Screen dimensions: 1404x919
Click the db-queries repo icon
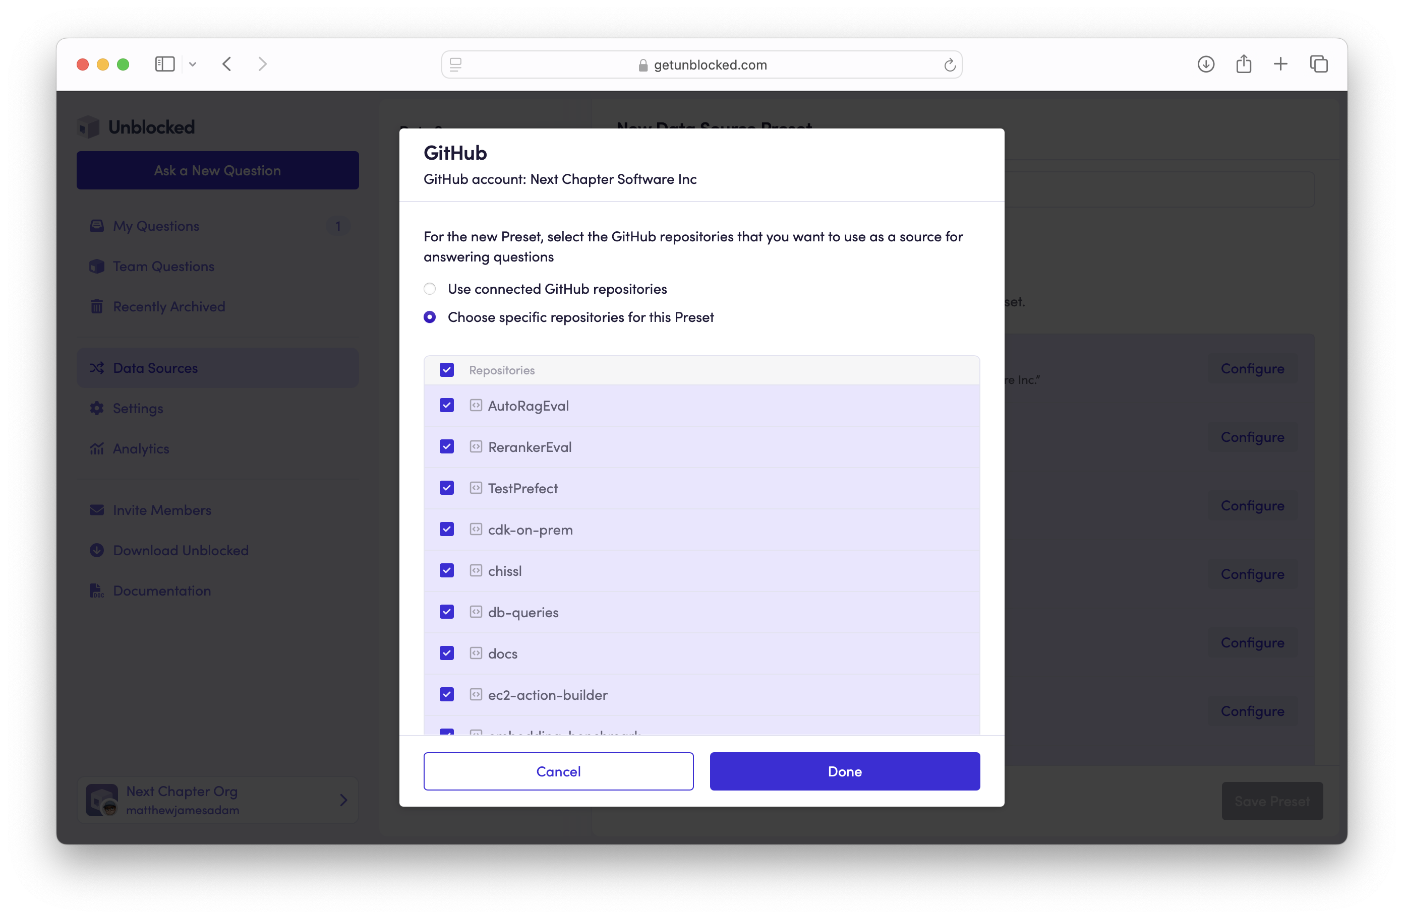476,612
